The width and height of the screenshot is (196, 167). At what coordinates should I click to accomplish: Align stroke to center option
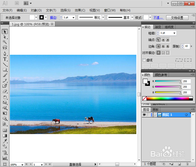tap(159, 53)
